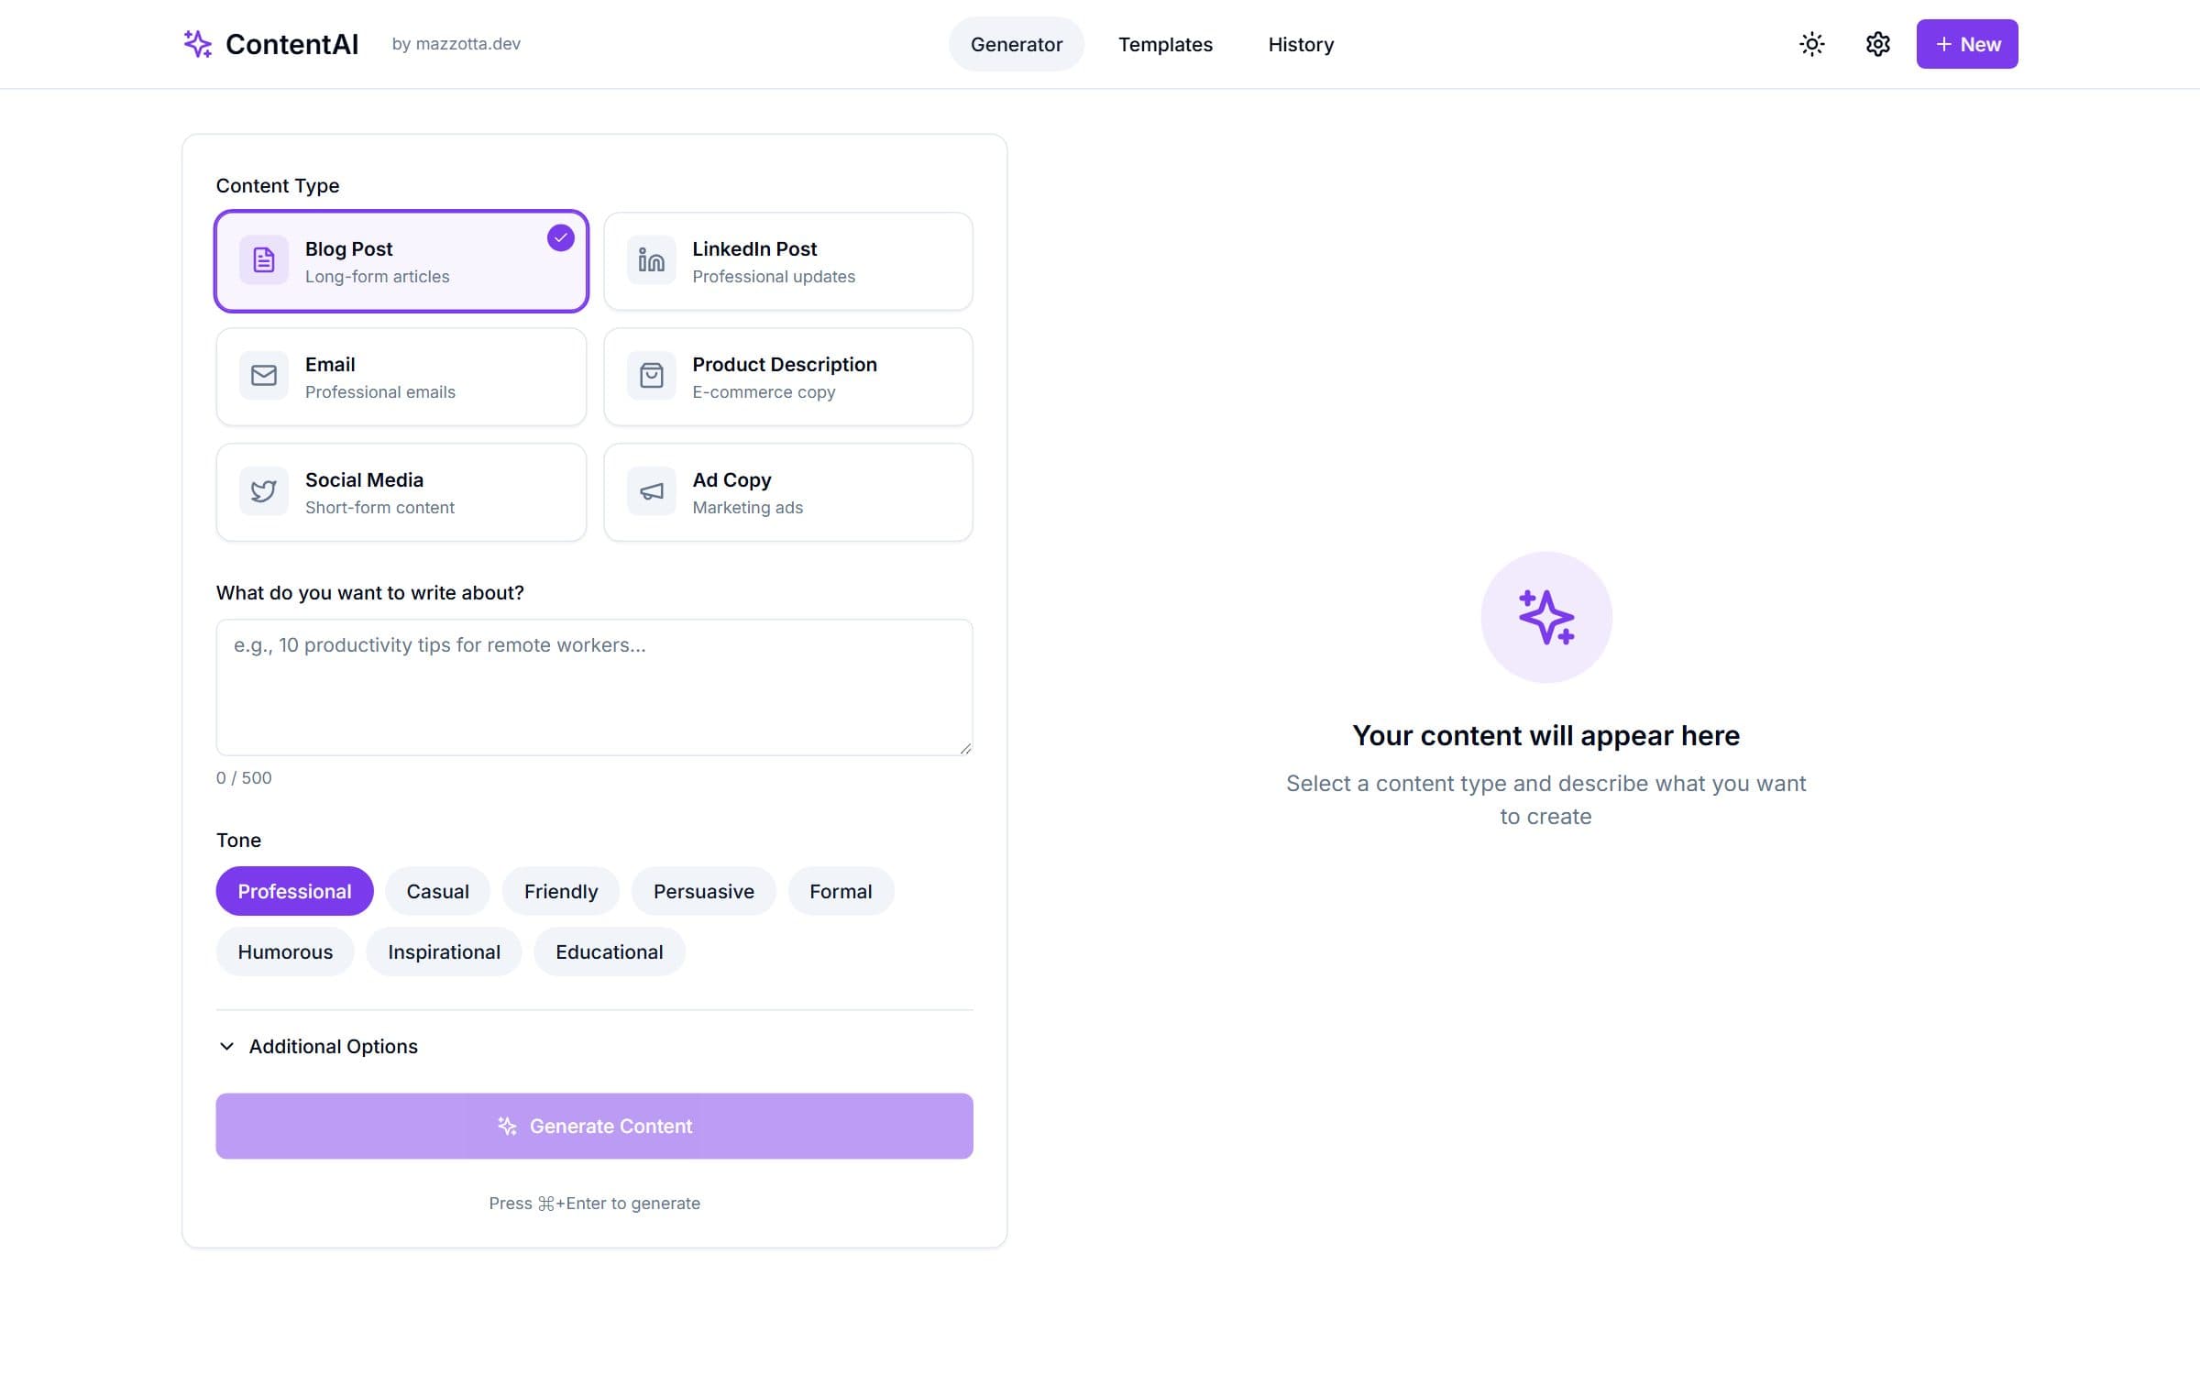The height and width of the screenshot is (1375, 2200).
Task: Click the Social Media bird icon
Action: pos(264,491)
